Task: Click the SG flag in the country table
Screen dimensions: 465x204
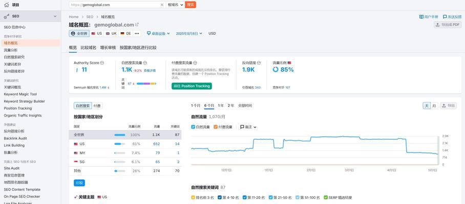Action: point(76,162)
